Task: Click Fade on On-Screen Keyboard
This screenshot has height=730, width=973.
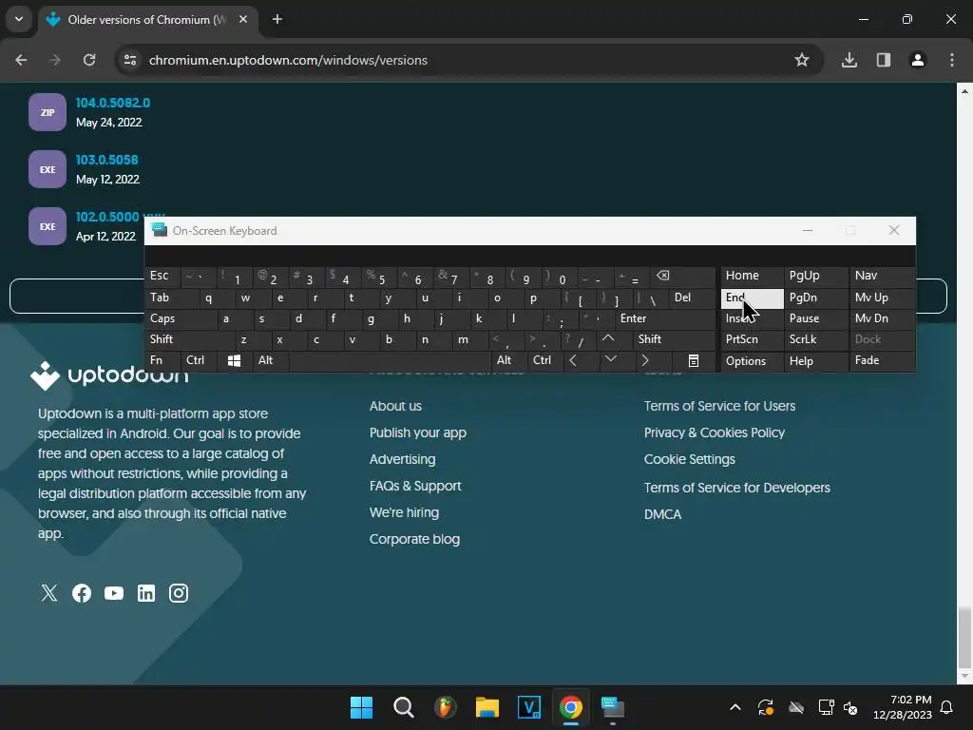Action: 882,360
